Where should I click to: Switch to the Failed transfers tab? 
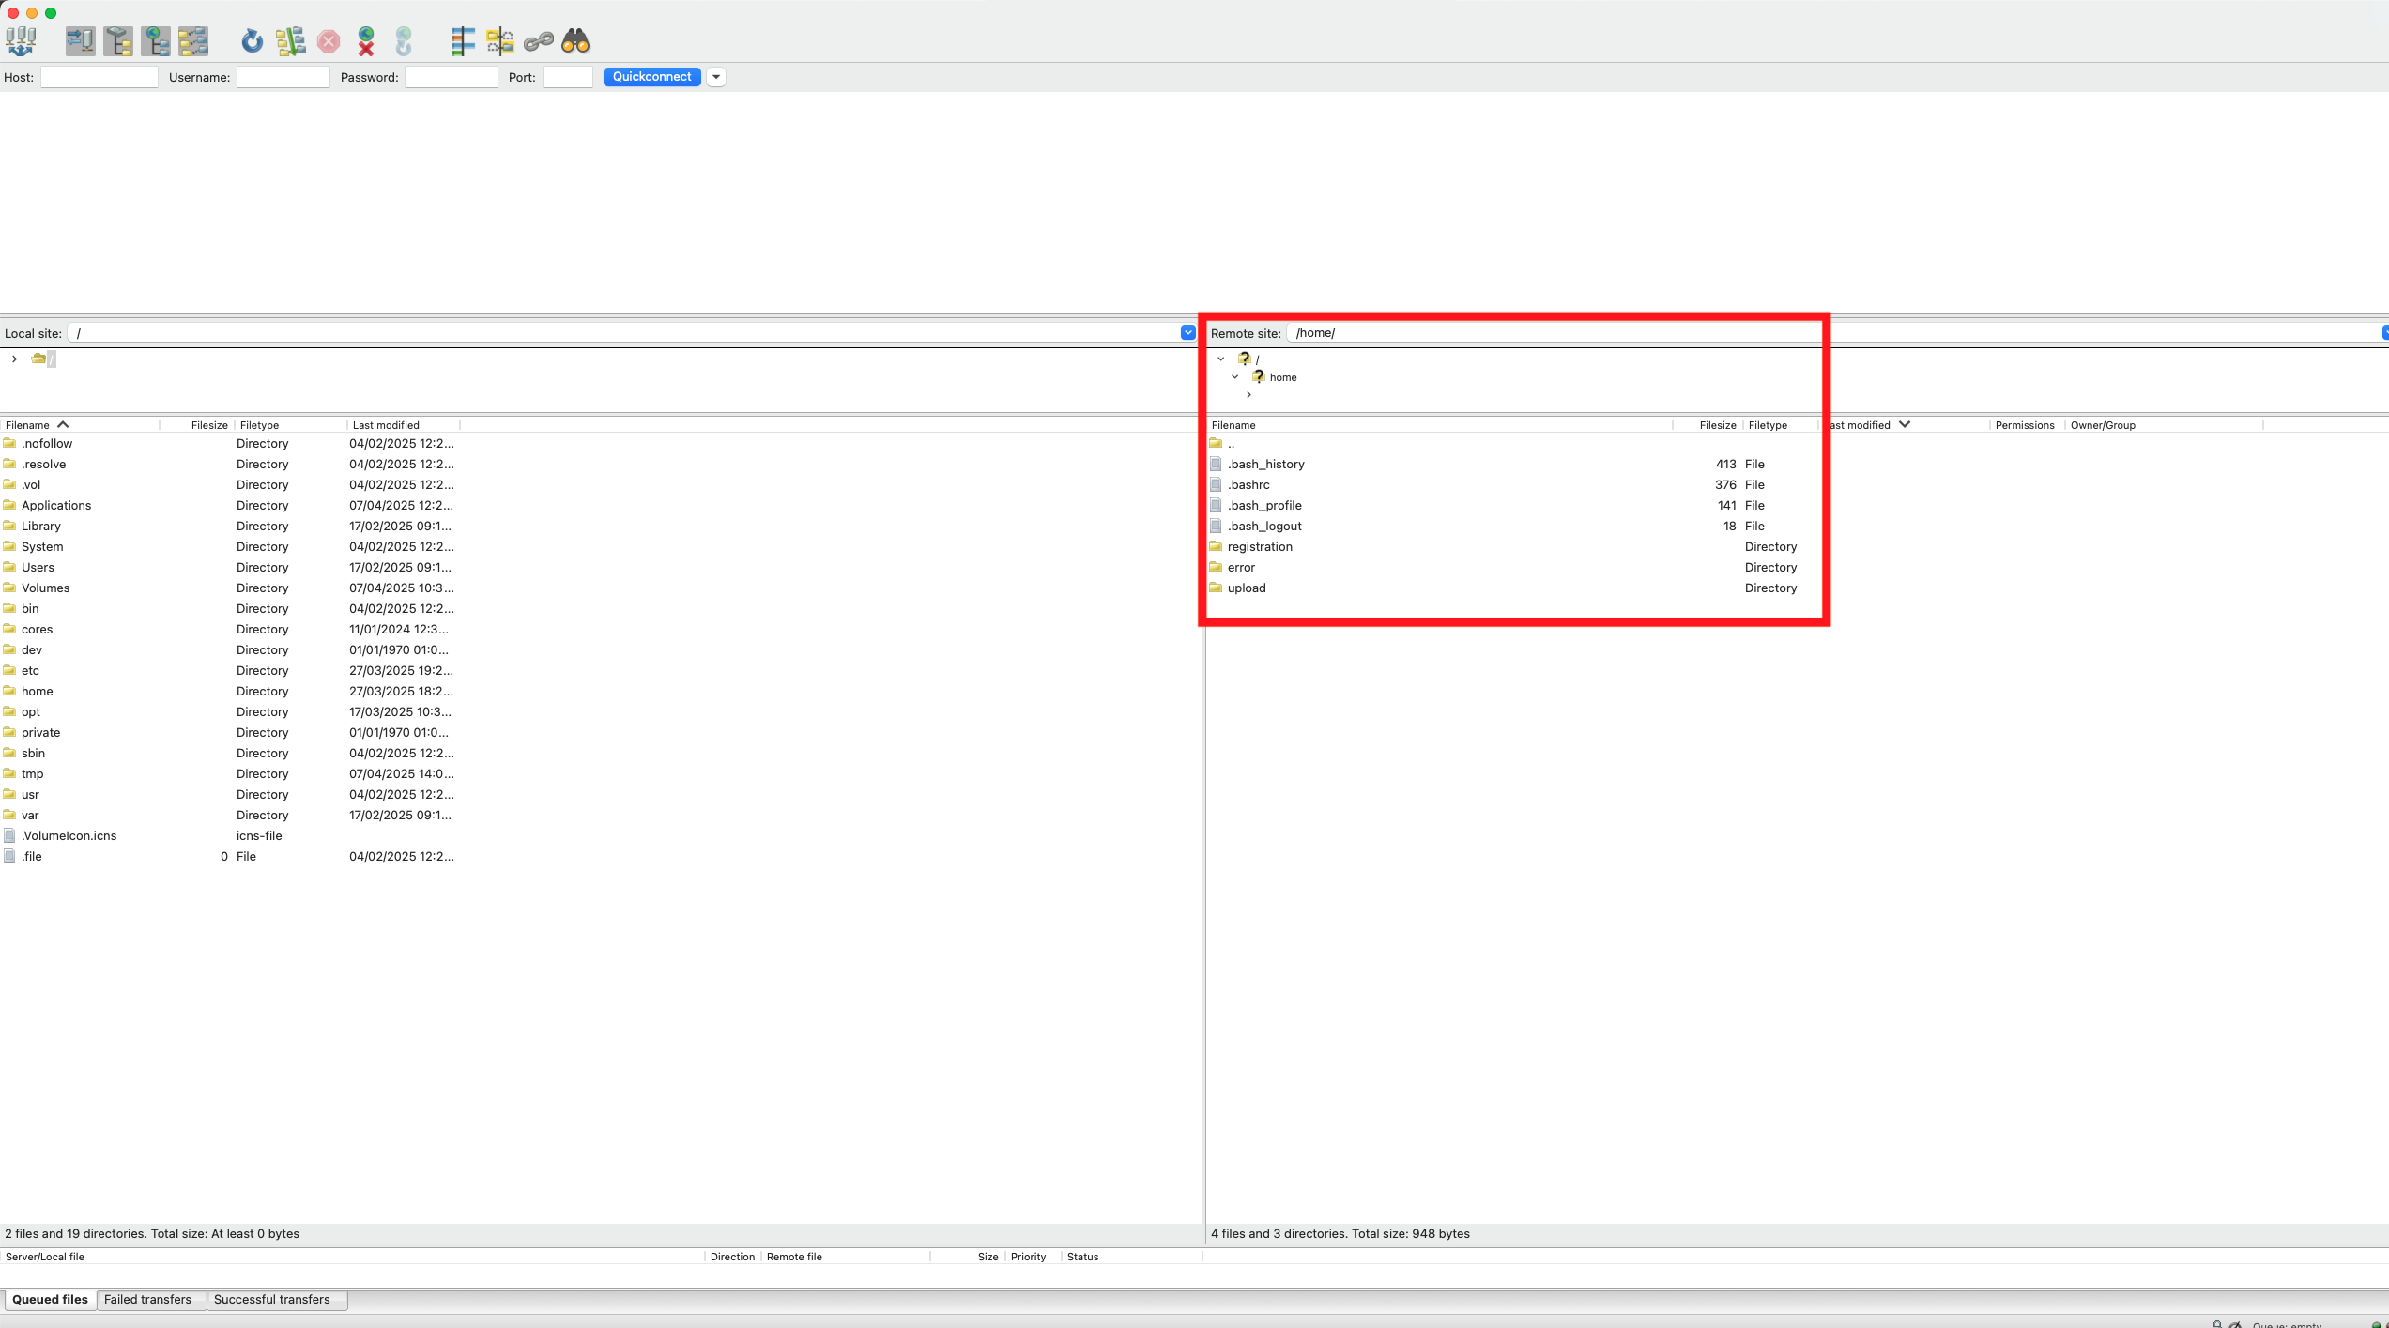coord(147,1300)
